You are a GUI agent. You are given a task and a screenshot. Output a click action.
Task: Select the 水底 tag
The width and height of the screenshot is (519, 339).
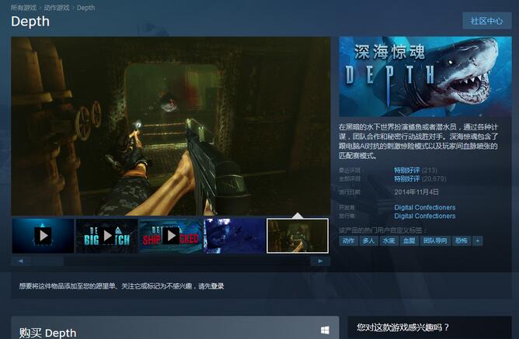(388, 241)
